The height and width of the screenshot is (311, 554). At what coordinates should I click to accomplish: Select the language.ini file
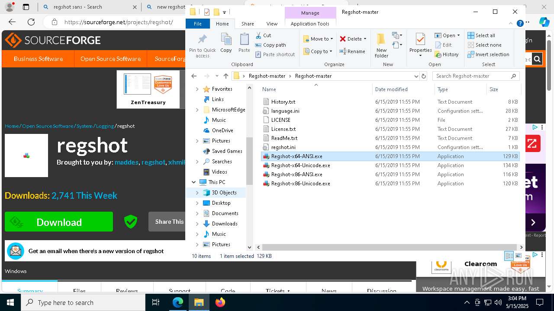pos(285,111)
